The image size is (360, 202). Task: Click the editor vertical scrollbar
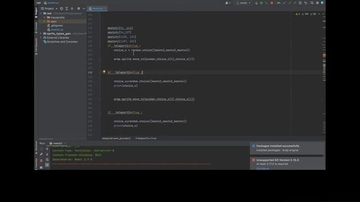[x=324, y=74]
